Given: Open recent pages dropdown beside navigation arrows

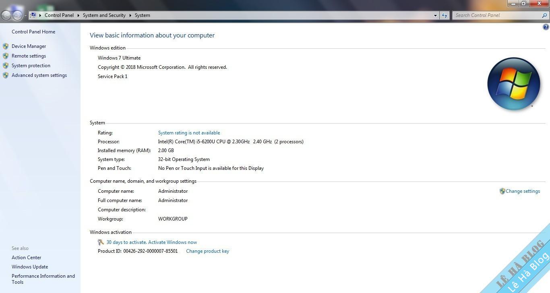Looking at the screenshot, I should click(x=25, y=16).
